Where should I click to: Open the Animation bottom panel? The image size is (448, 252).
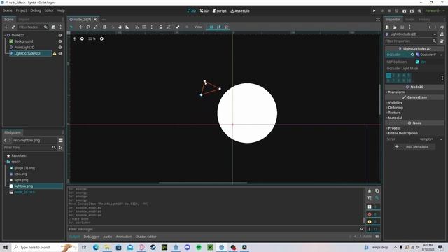124,237
